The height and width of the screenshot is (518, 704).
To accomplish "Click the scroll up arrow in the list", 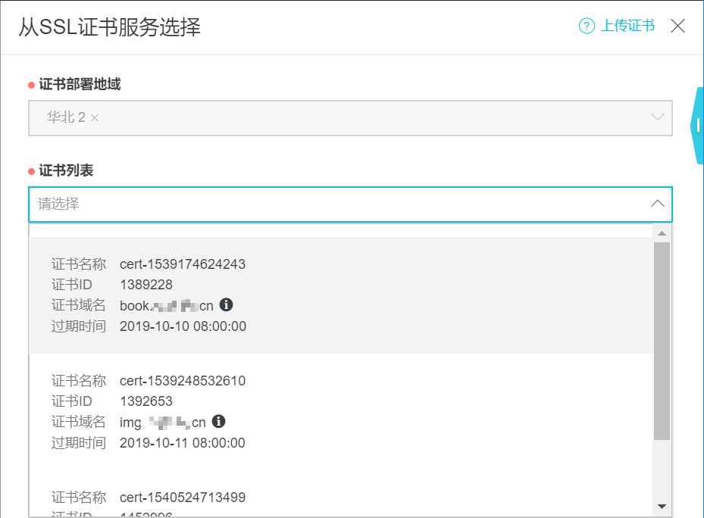I will pos(662,233).
